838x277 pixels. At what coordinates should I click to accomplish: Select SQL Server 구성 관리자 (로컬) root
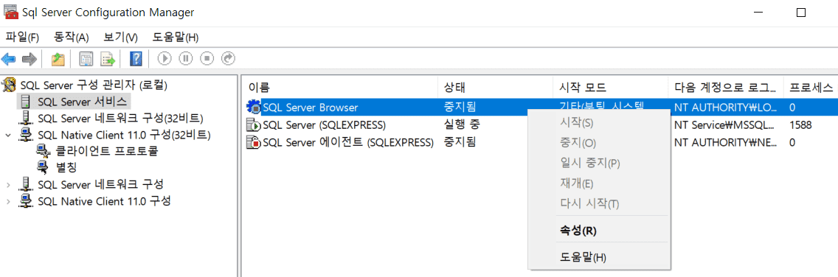[x=94, y=84]
